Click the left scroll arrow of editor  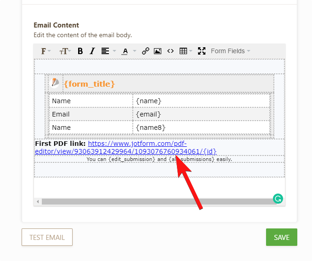pos(38,202)
